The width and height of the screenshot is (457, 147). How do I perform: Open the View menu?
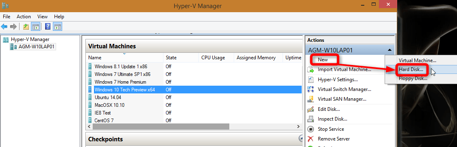[x=43, y=17]
